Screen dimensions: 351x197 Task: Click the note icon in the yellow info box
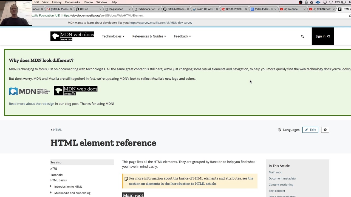click(x=126, y=179)
